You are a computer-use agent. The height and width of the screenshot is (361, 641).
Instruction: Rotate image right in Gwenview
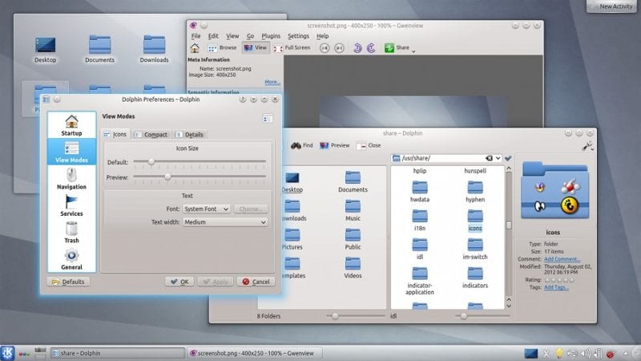pyautogui.click(x=371, y=48)
